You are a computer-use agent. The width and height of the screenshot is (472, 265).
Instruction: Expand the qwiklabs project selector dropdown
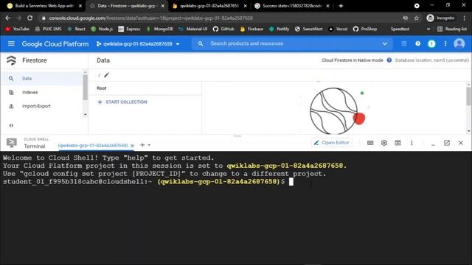pyautogui.click(x=138, y=44)
